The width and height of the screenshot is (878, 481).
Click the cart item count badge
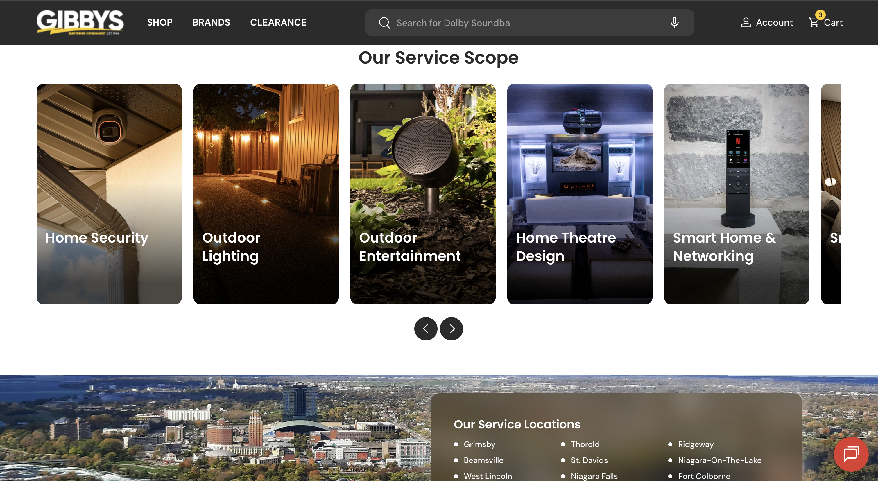820,15
